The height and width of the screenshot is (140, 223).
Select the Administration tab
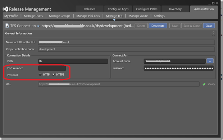point(204,9)
